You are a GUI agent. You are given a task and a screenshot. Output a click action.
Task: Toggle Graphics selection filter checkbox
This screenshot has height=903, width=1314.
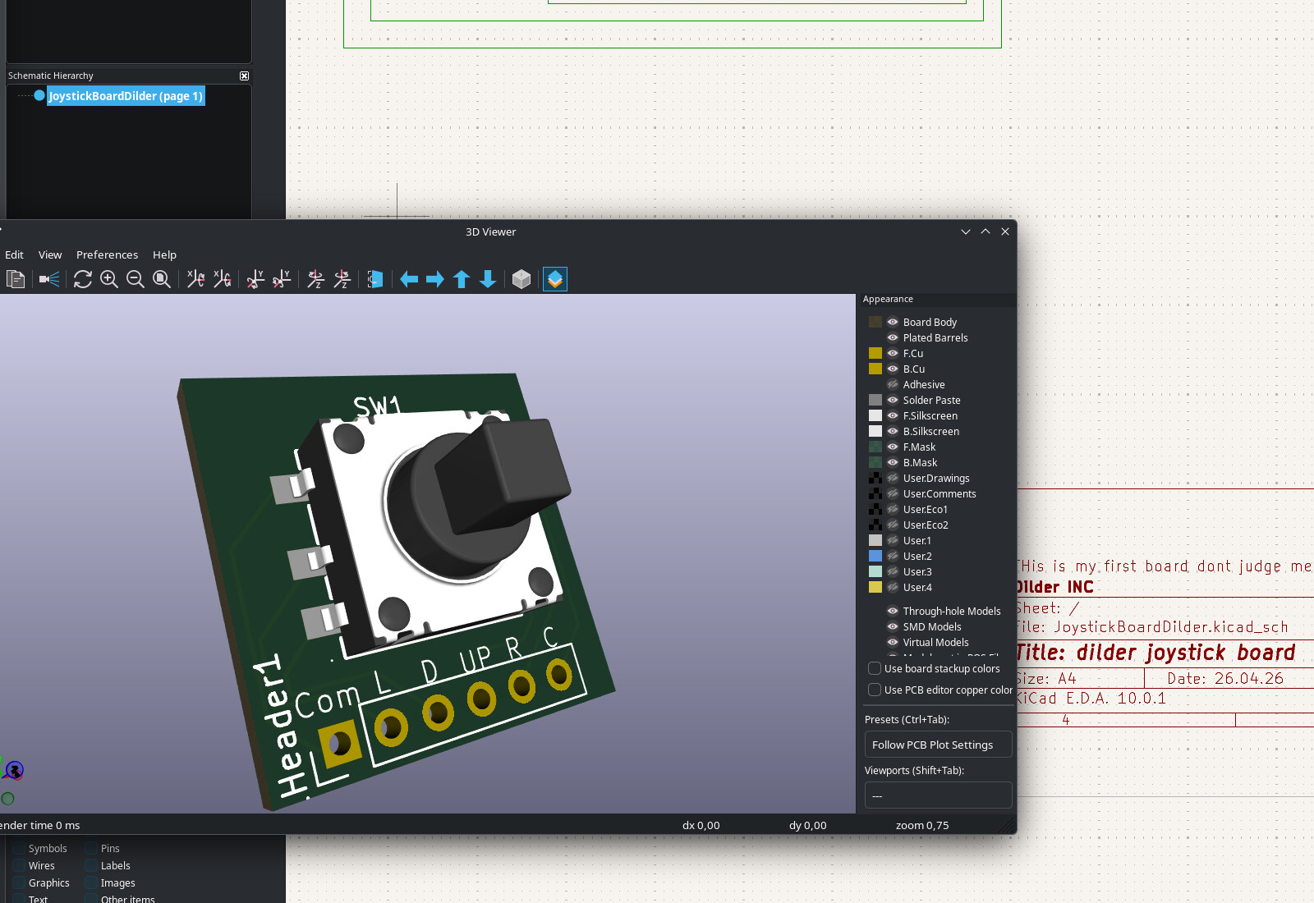(x=19, y=882)
